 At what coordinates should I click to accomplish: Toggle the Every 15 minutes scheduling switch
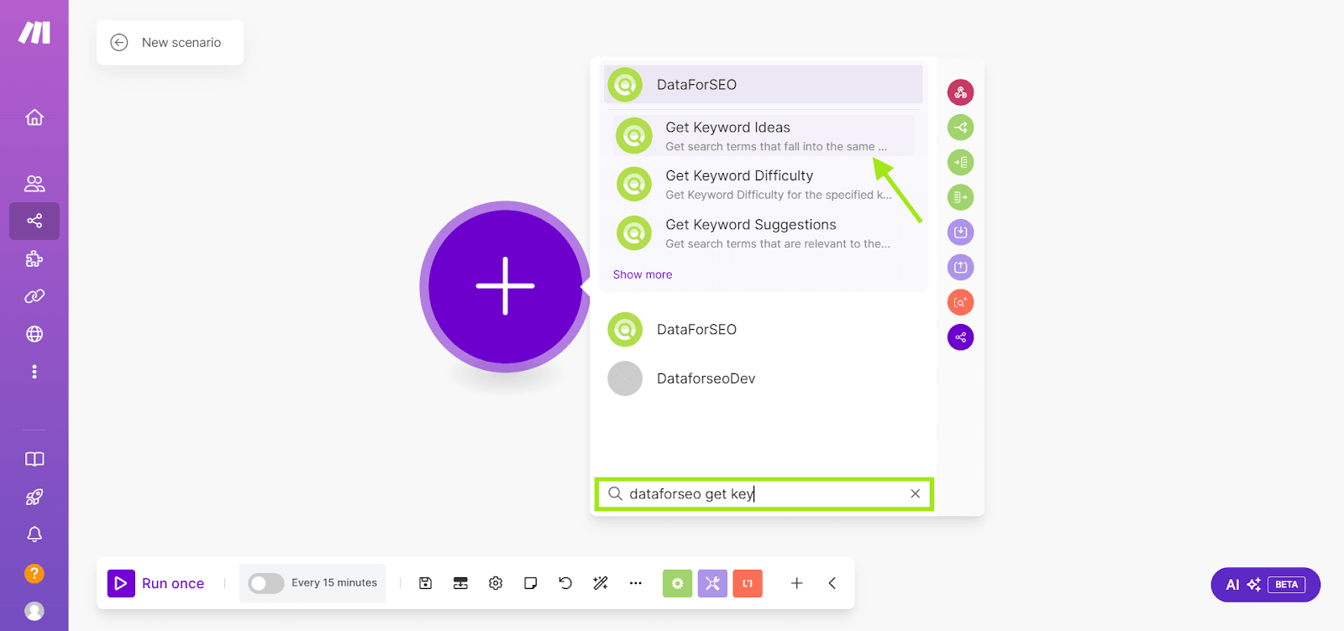coord(266,583)
